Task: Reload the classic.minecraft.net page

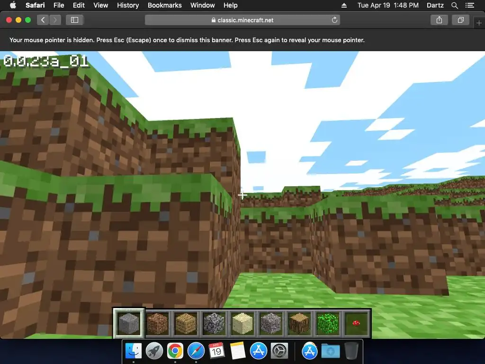Action: [334, 20]
